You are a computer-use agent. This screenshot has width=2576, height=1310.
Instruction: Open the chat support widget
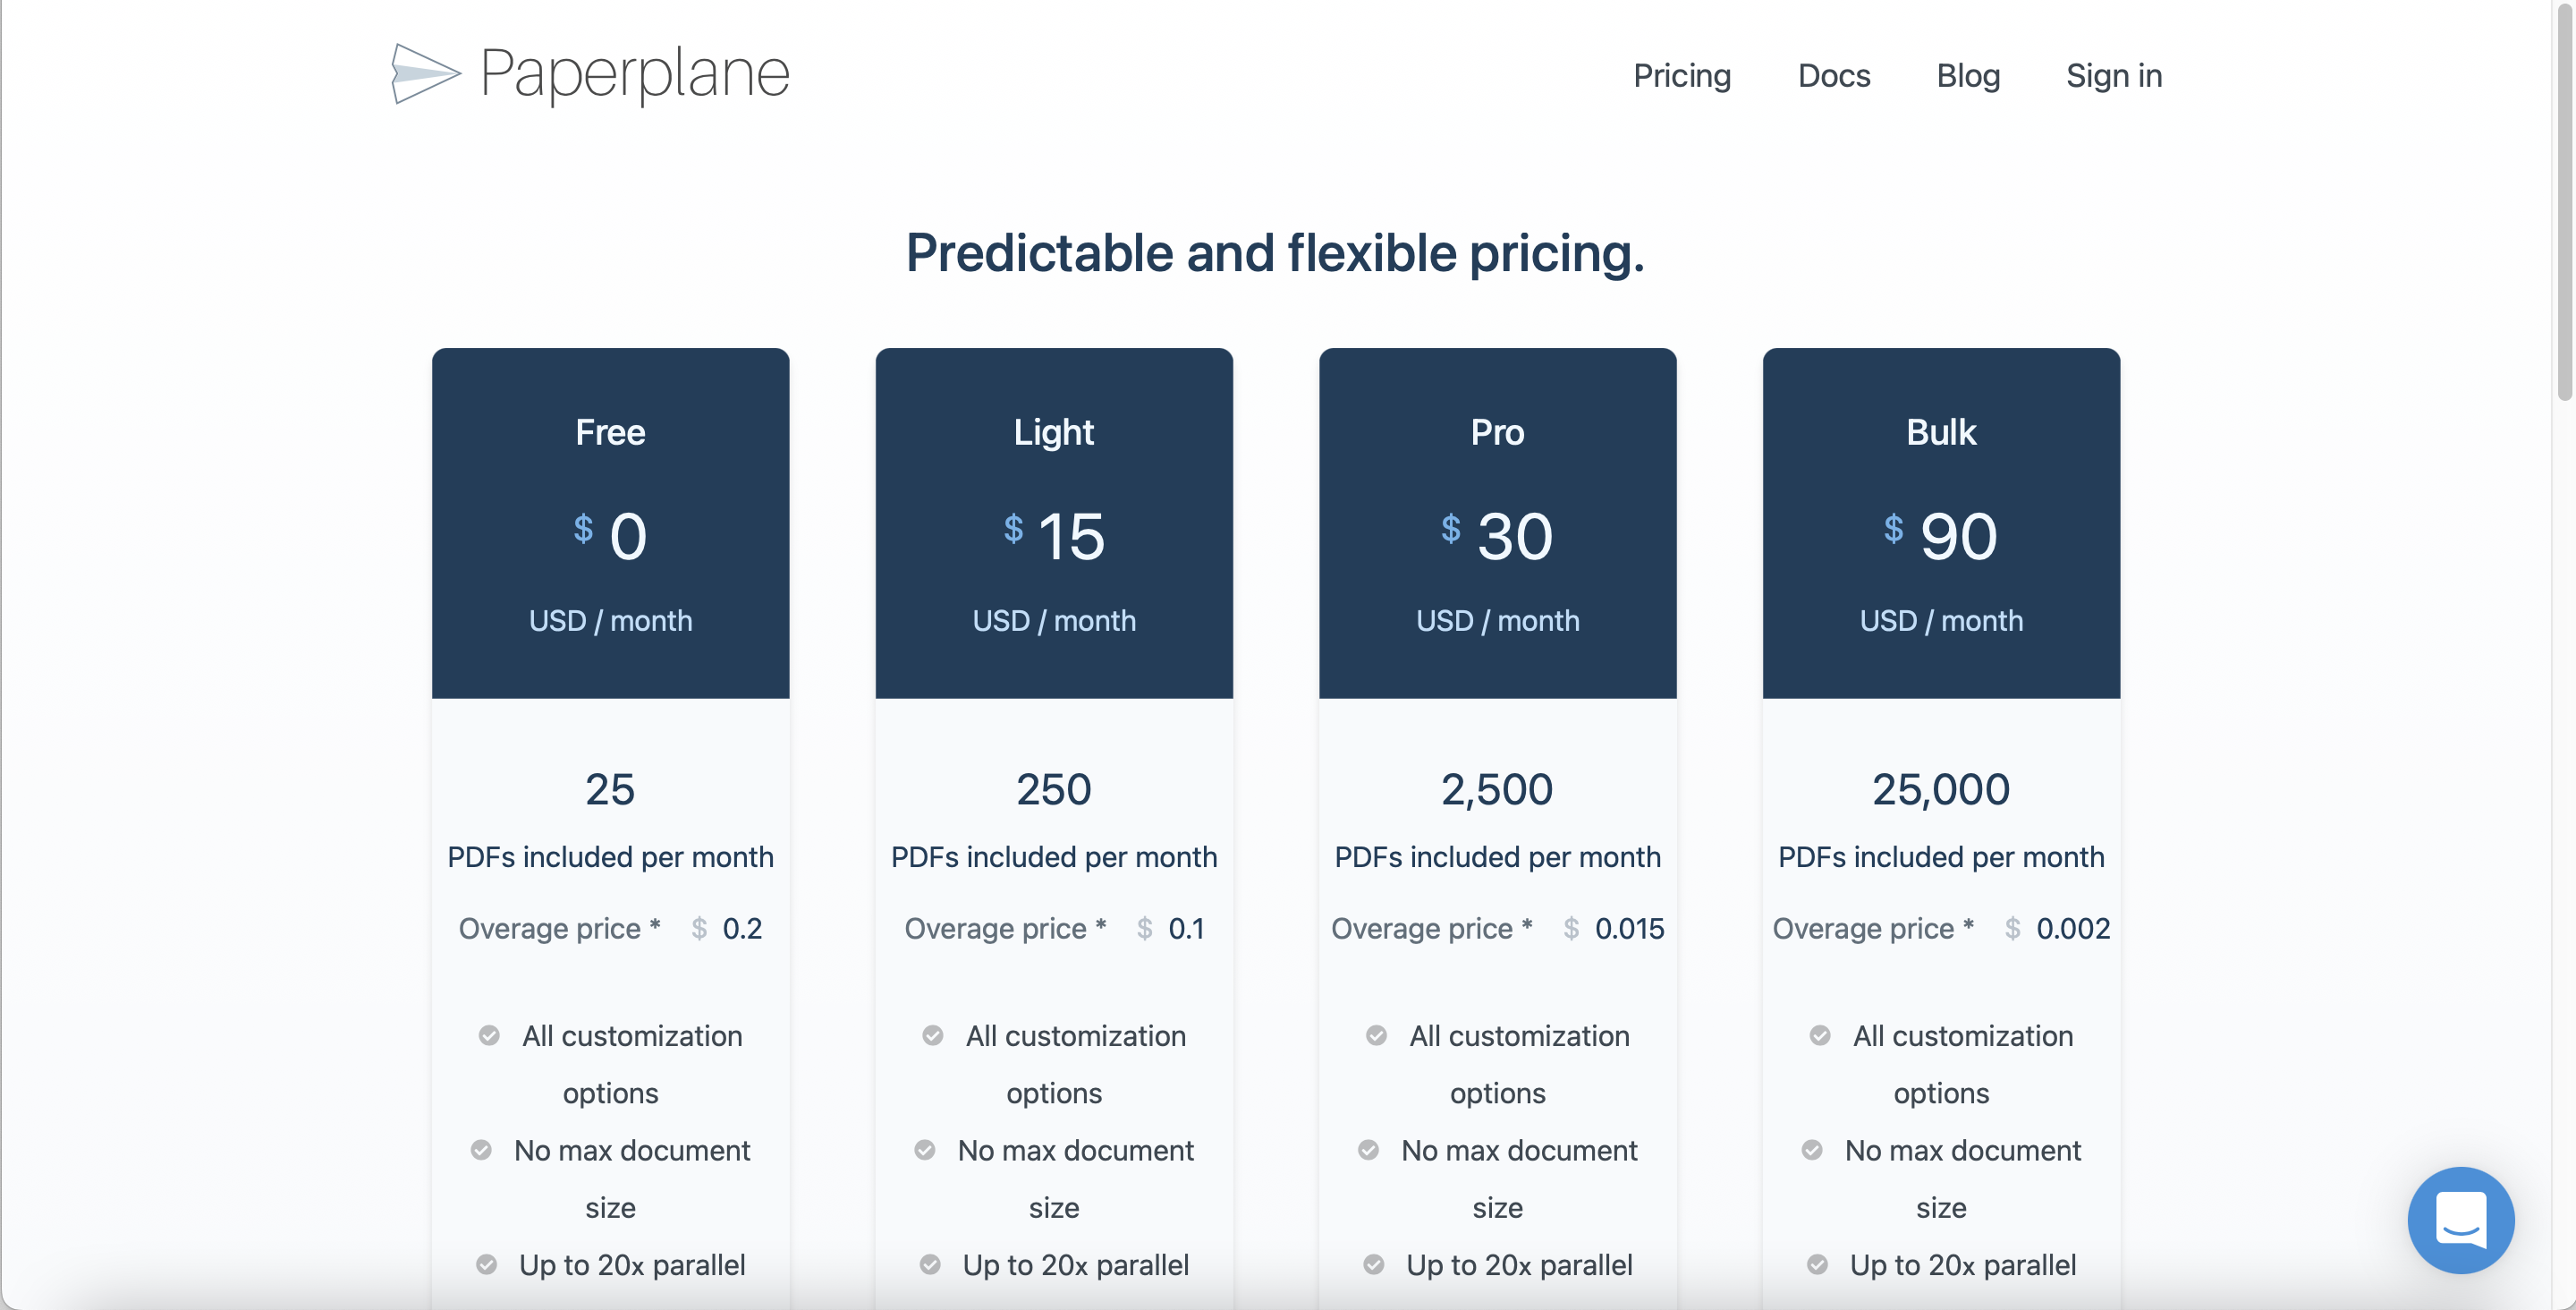2460,1220
